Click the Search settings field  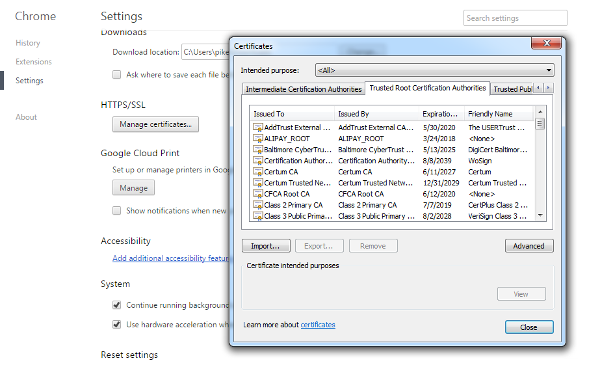(x=515, y=18)
